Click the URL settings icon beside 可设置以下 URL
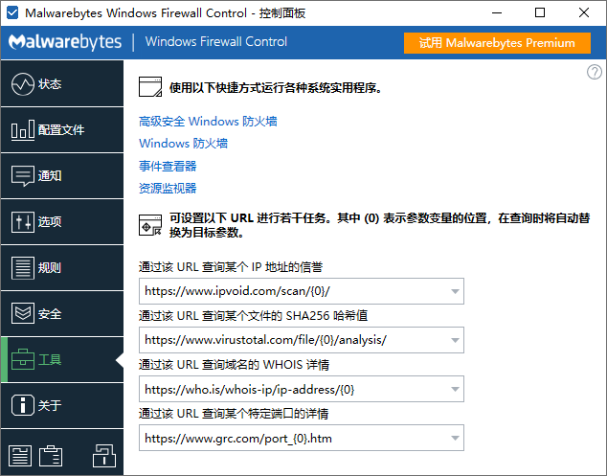 pos(150,225)
